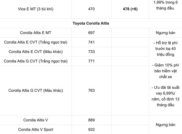This screenshot has height=134, width=182.
Task: Click Corolla Altis E CVT (Màu khác)
Action: pyautogui.click(x=36, y=52)
